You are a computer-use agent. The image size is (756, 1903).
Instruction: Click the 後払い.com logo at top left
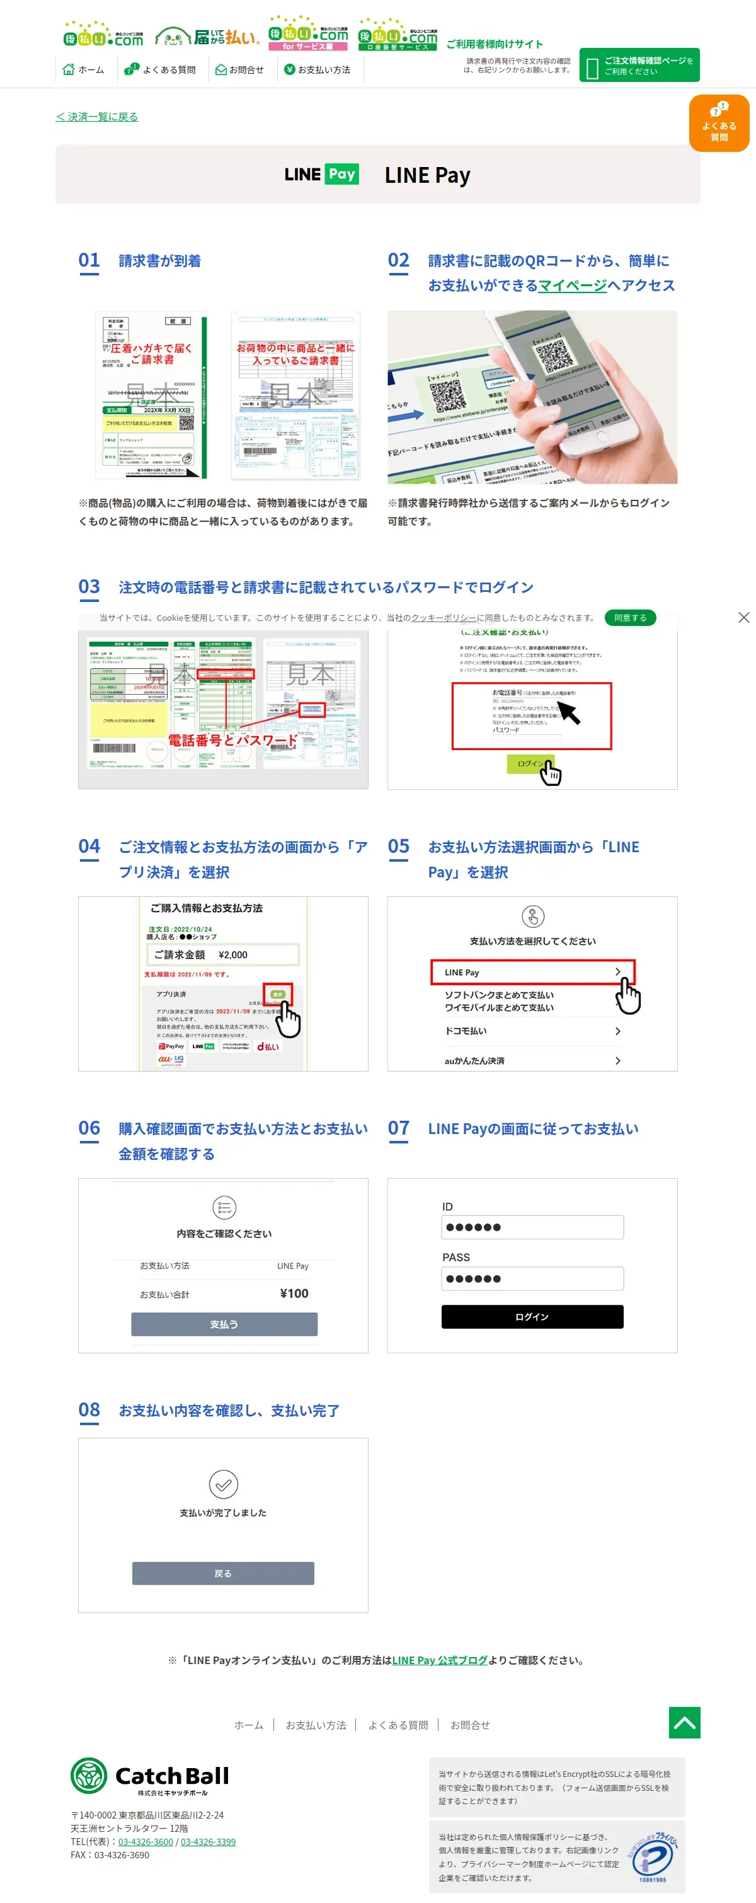coord(103,35)
